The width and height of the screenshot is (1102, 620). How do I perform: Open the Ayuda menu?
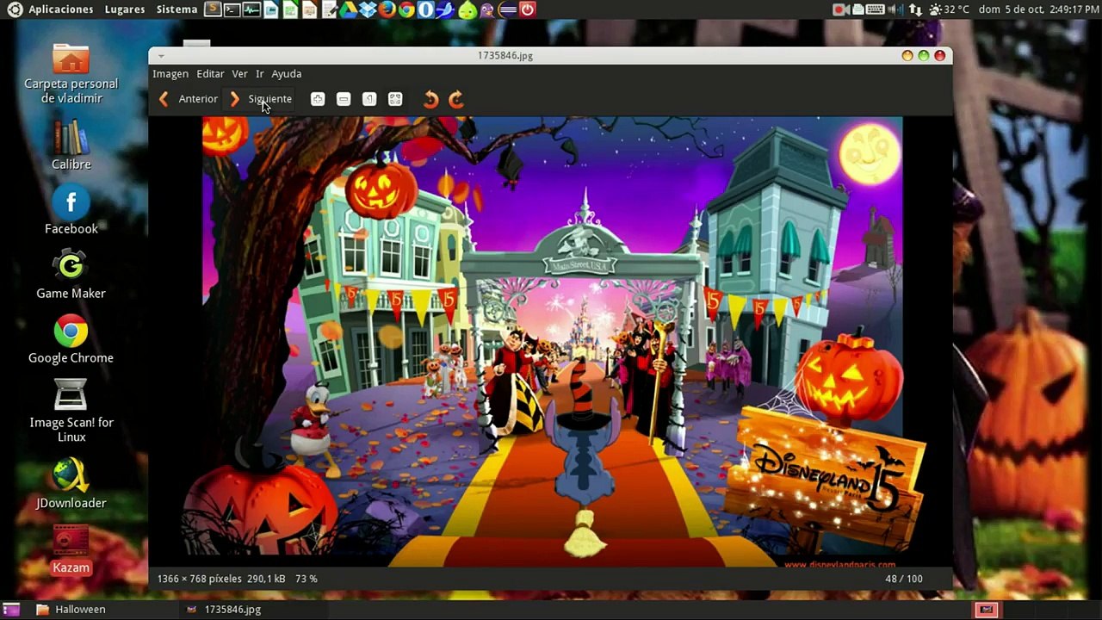point(287,74)
